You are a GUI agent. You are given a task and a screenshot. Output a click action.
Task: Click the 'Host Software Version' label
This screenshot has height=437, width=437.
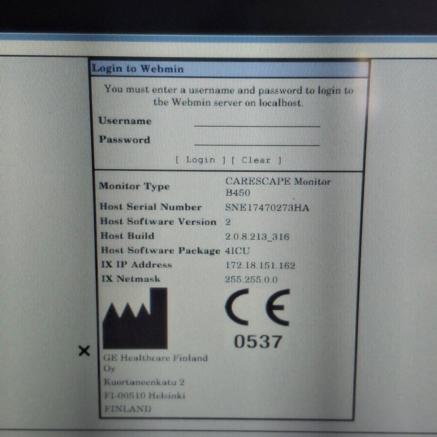coord(158,222)
